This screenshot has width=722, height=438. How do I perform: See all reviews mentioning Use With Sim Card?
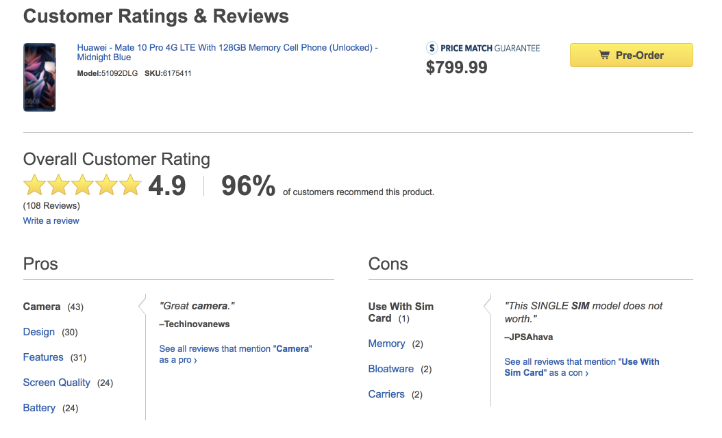tap(581, 367)
